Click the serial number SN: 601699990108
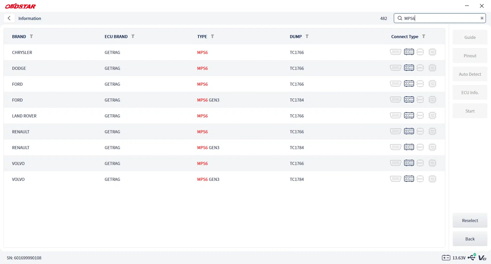This screenshot has height=264, width=491. click(x=24, y=258)
